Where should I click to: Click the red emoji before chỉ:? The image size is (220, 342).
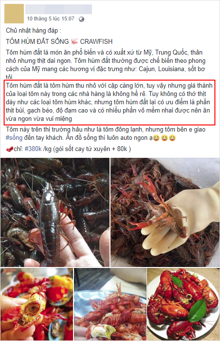click(x=10, y=149)
